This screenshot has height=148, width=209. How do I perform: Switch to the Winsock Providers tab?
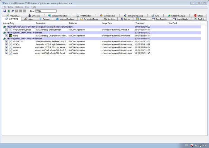point(58,16)
